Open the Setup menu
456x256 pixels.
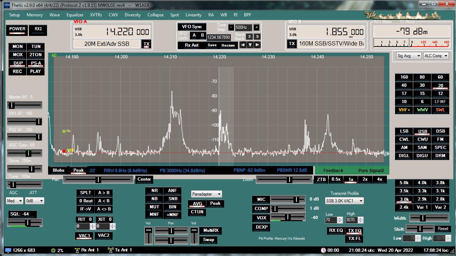(15, 15)
